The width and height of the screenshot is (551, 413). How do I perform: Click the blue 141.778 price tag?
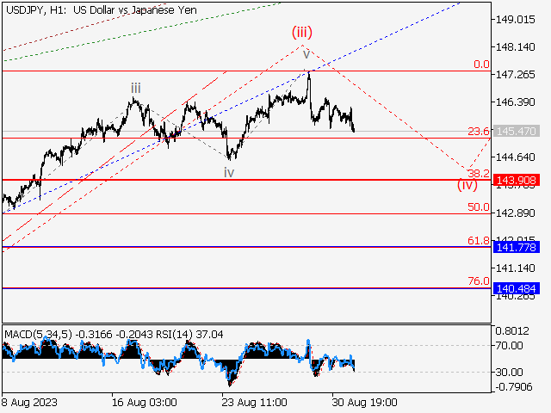tap(517, 247)
